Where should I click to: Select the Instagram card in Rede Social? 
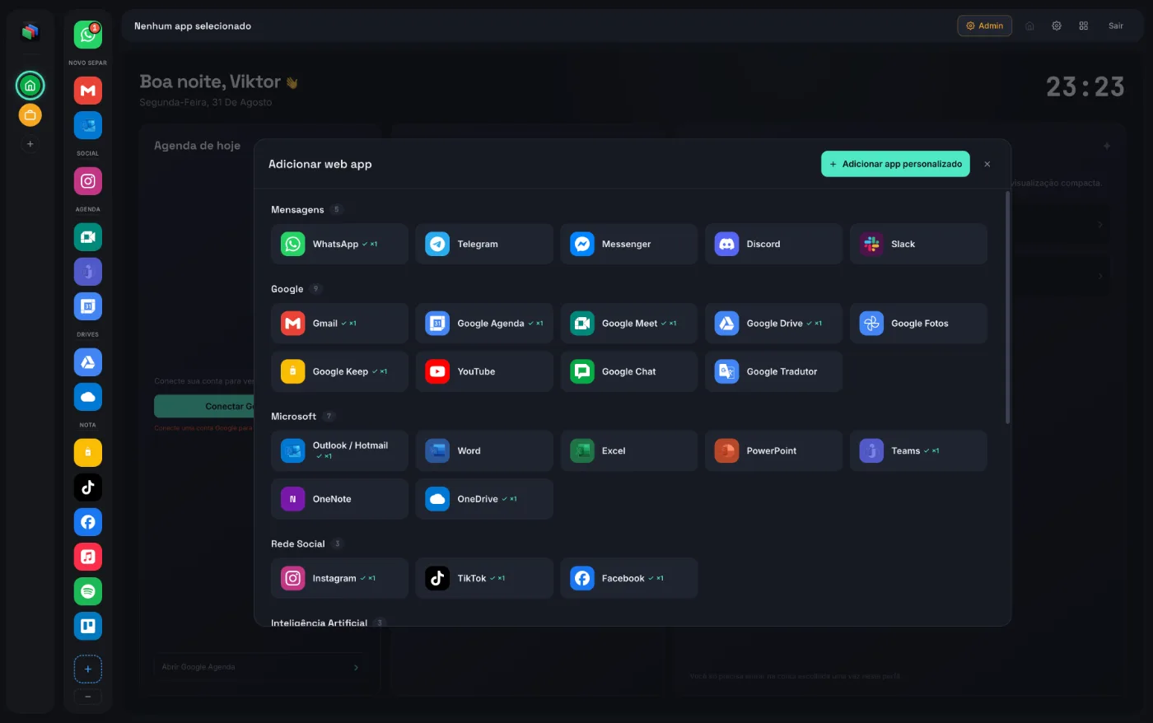(x=339, y=578)
